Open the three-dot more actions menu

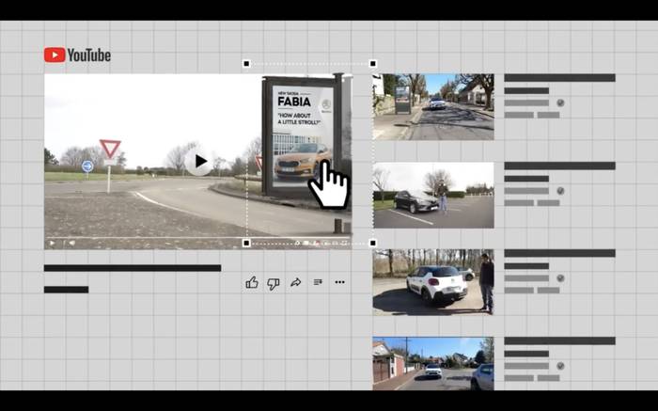[340, 282]
